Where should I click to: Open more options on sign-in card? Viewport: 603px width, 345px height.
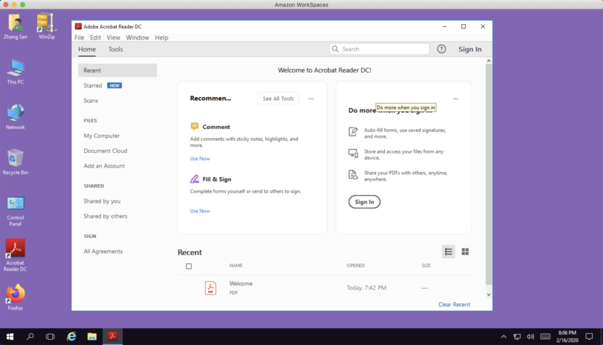click(x=455, y=99)
